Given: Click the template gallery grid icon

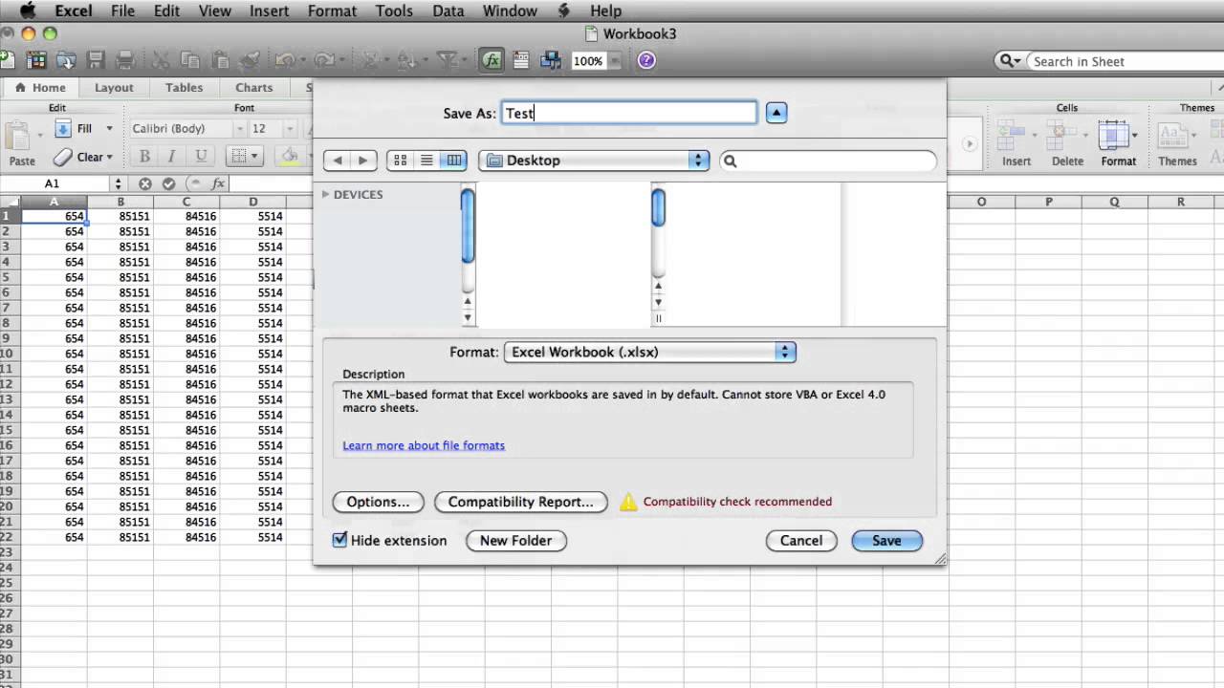Looking at the screenshot, I should pos(36,60).
